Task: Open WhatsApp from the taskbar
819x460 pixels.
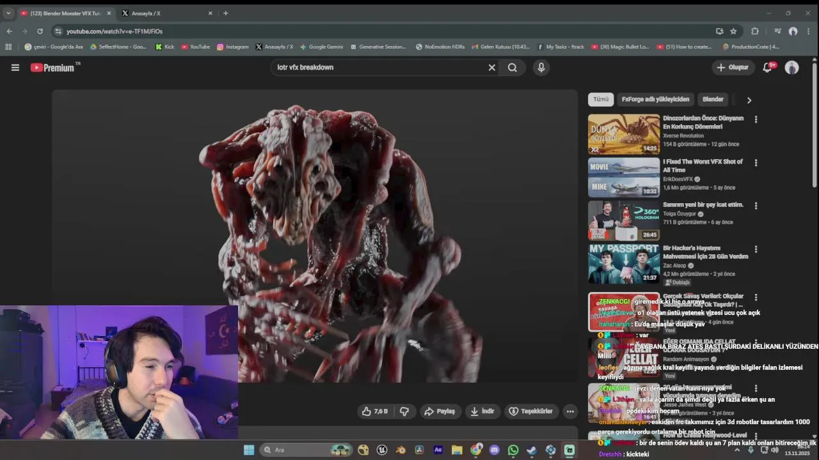Action: click(513, 450)
